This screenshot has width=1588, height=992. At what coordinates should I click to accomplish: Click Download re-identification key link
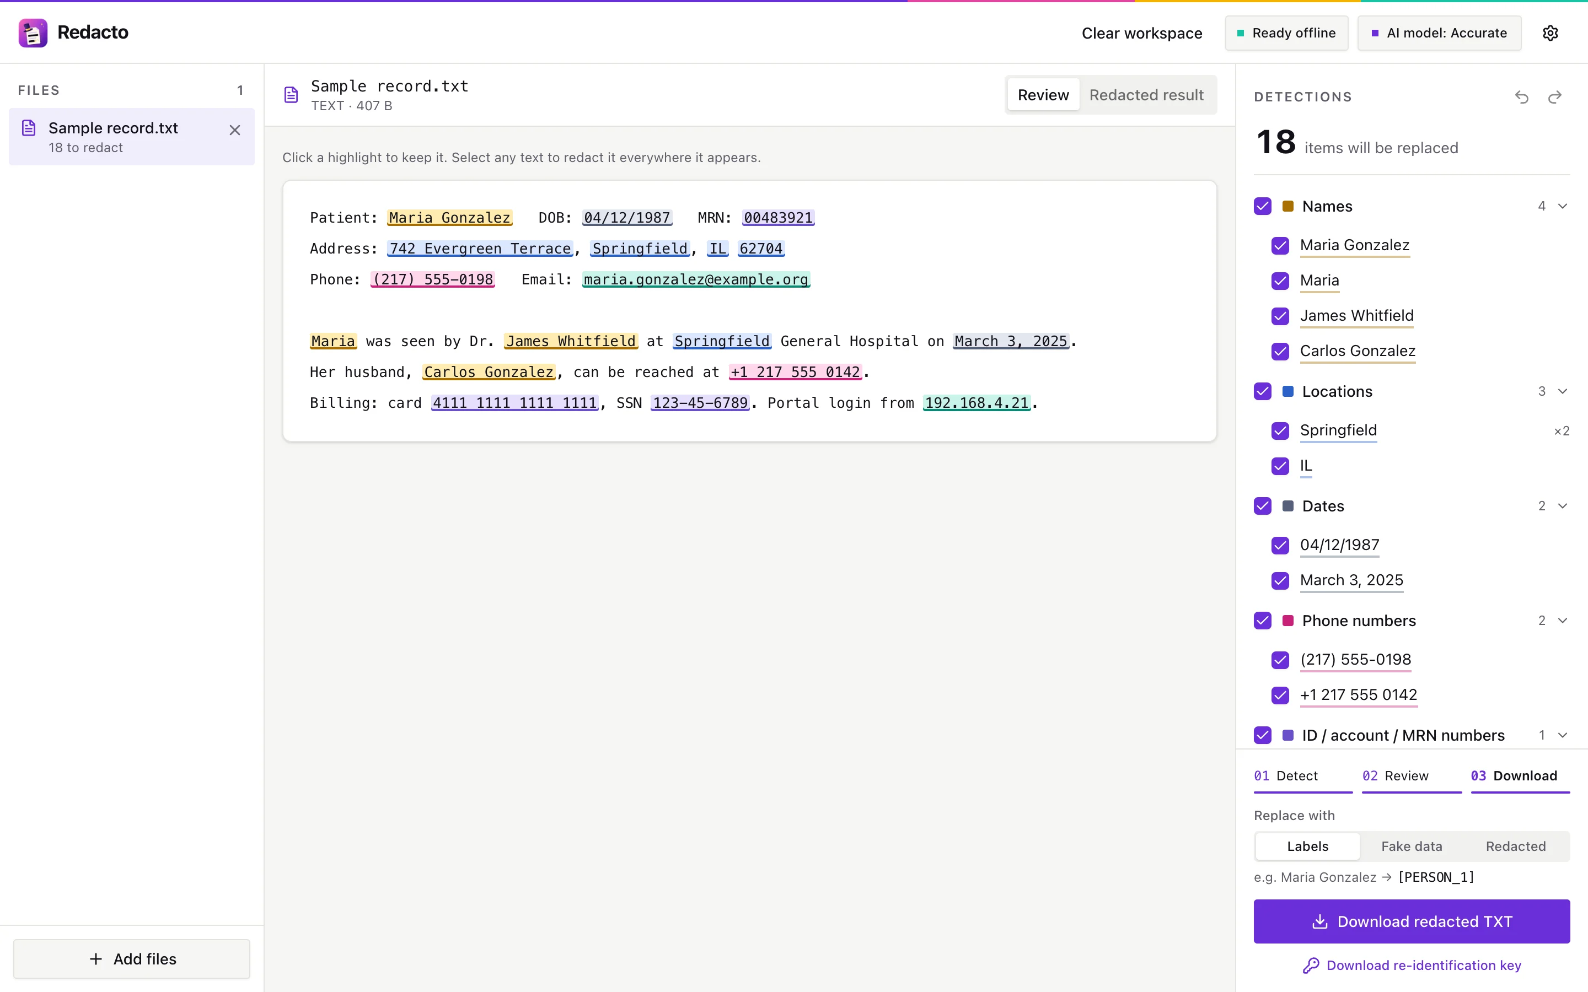tap(1412, 965)
